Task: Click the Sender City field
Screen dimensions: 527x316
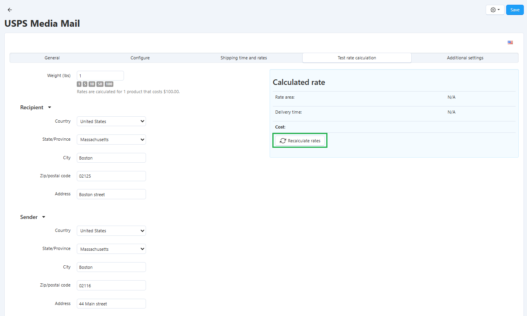Action: point(111,267)
